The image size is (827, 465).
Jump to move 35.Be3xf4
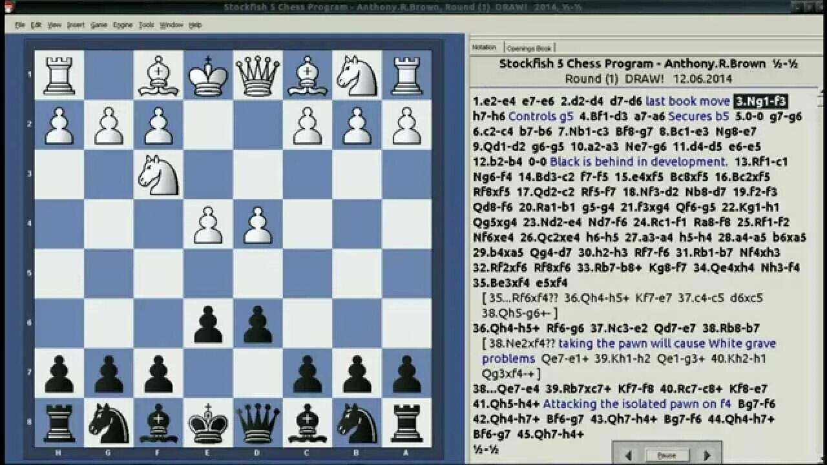point(503,282)
